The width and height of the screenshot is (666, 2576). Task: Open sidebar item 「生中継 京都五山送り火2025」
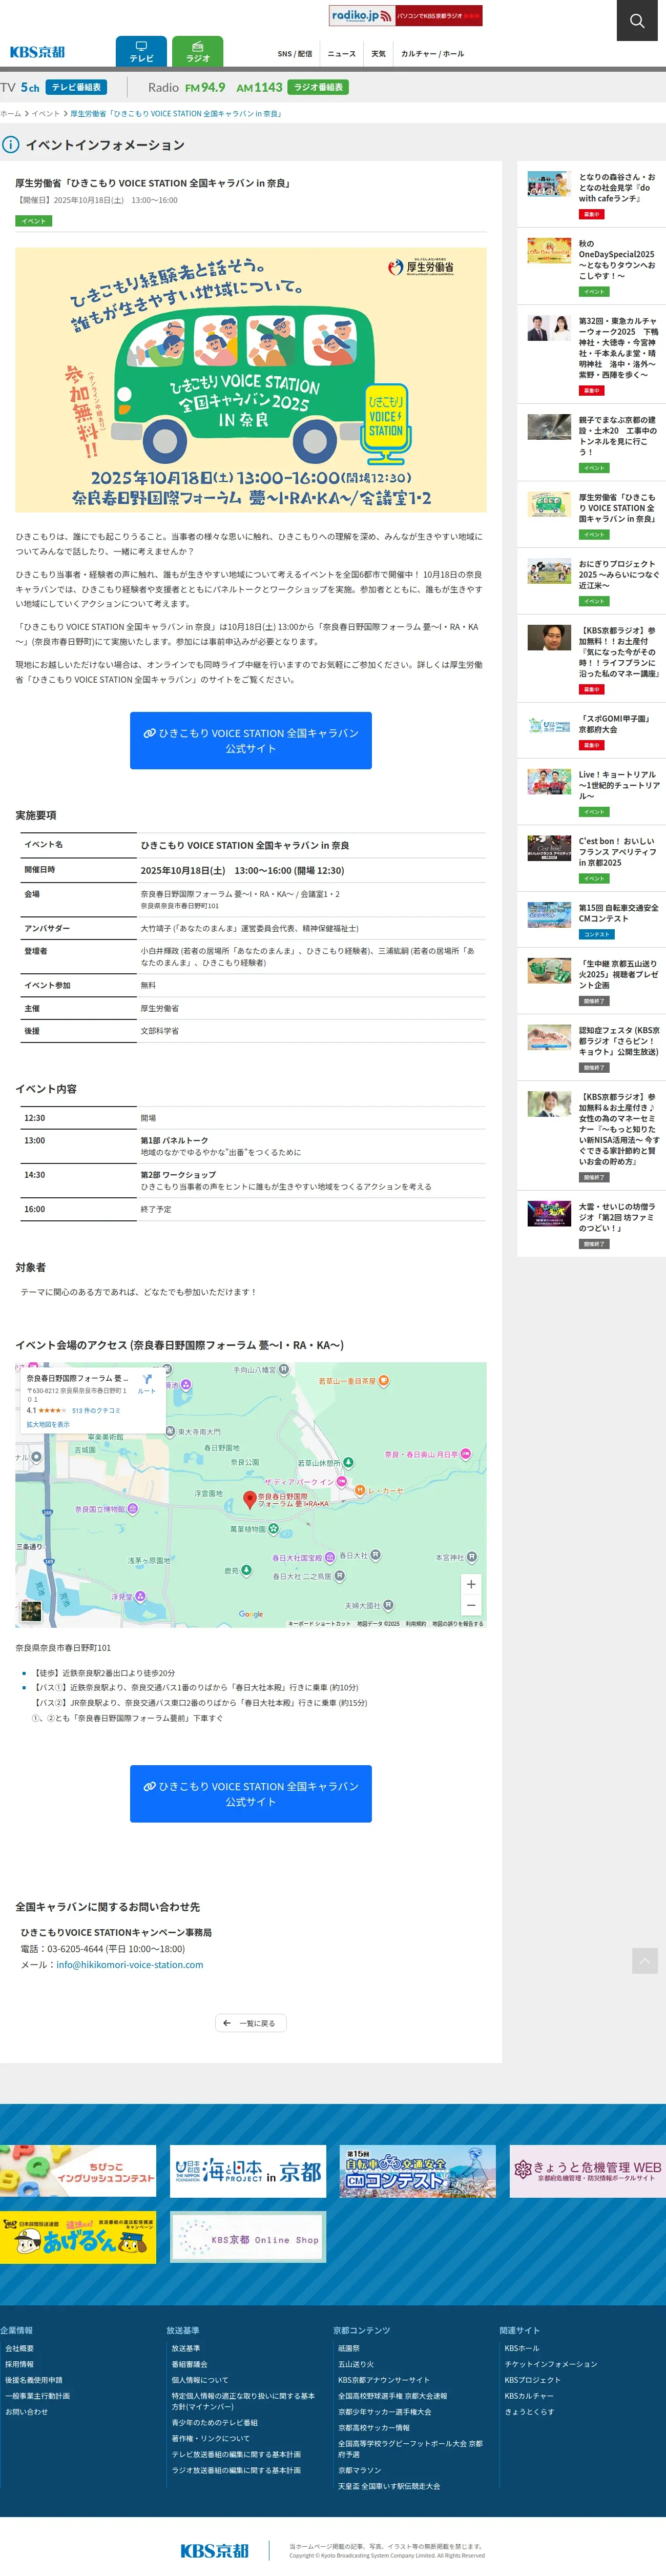(591, 981)
